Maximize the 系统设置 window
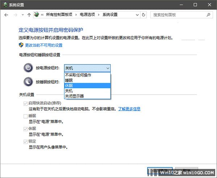This screenshot has height=178, width=217. point(195,5)
